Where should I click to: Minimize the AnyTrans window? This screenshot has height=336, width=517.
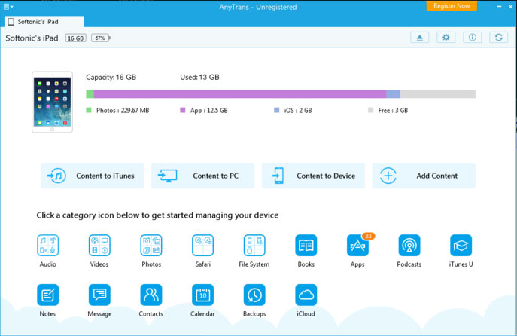[x=499, y=7]
